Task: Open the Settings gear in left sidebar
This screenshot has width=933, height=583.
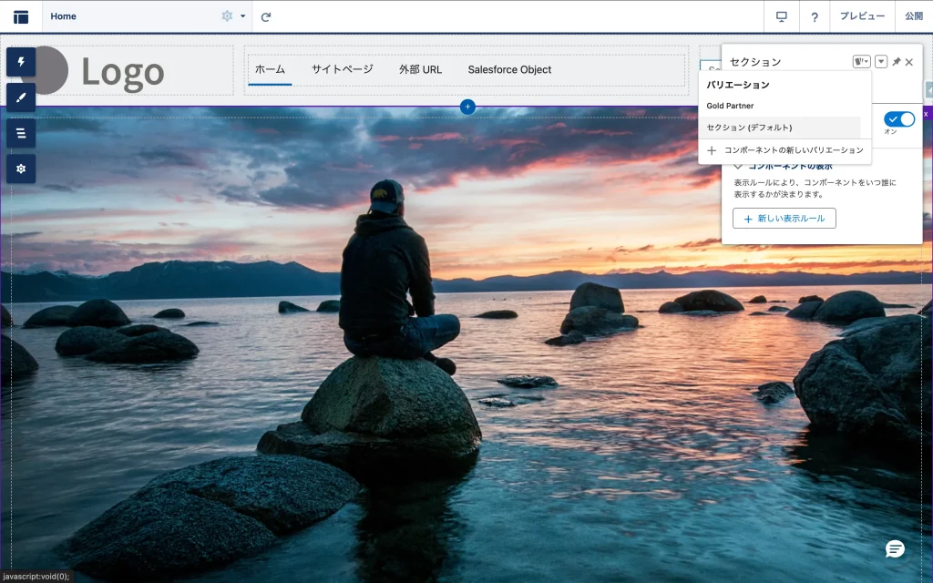Action: coord(21,169)
